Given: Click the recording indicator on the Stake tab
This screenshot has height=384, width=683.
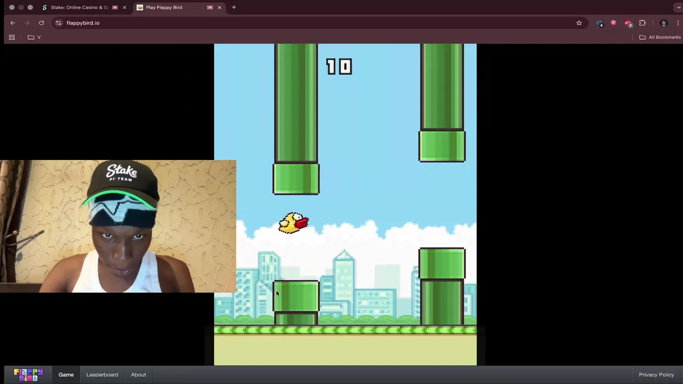Looking at the screenshot, I should (x=115, y=7).
